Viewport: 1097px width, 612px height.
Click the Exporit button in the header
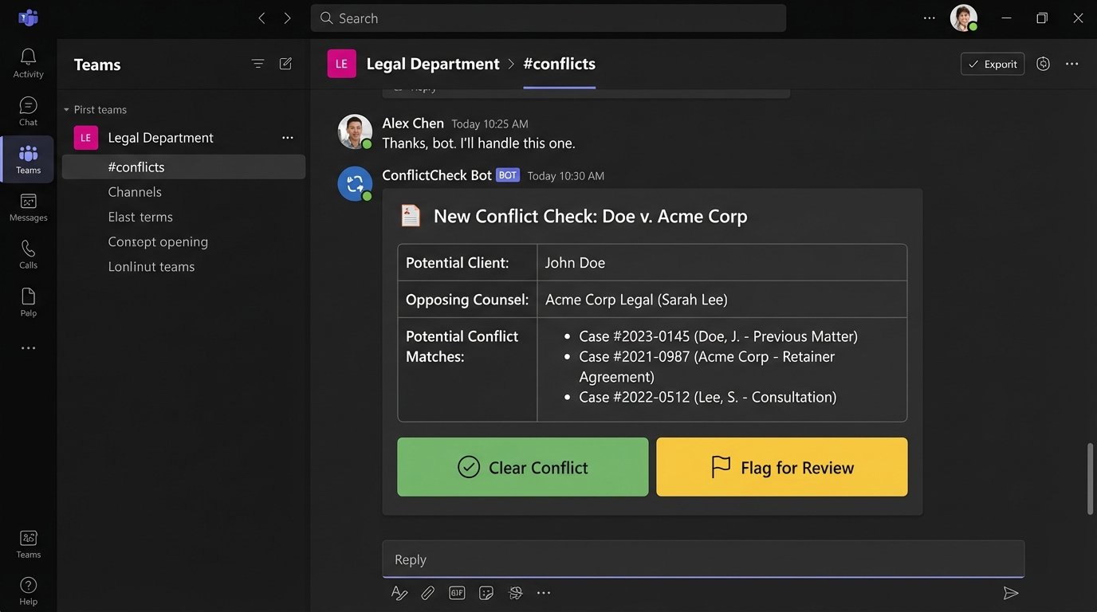[x=992, y=64]
